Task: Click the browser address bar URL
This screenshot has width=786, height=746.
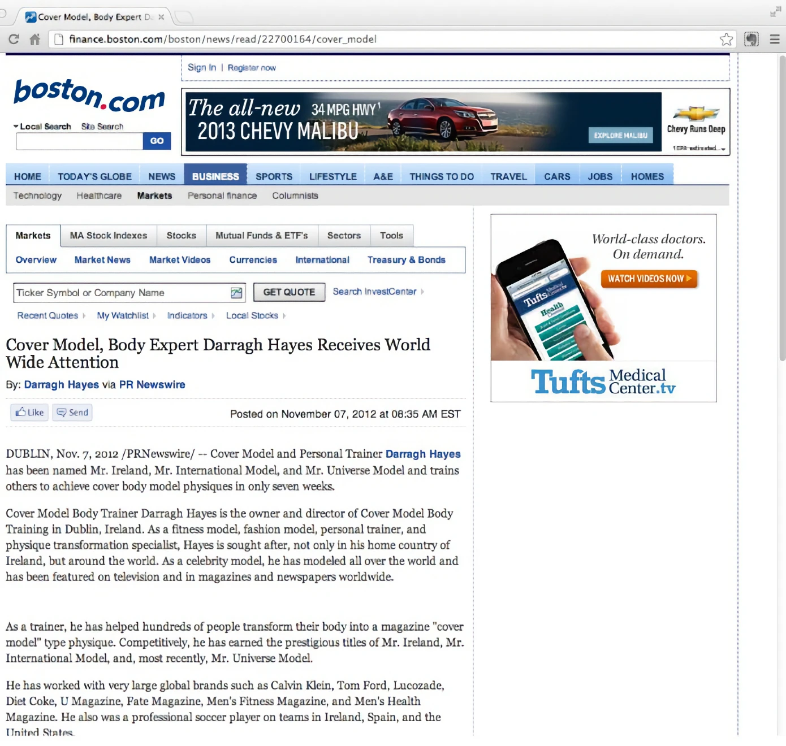Action: (223, 39)
